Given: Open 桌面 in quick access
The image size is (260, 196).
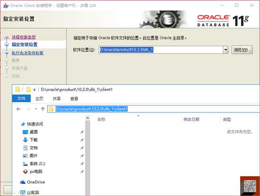Looking at the screenshot, I should click(x=34, y=132).
